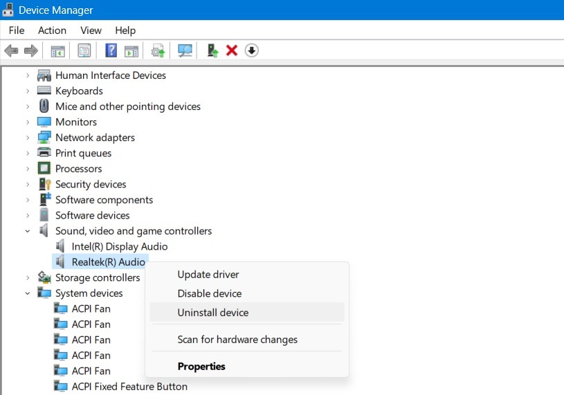
Task: Choose Disable device from context menu
Action: pos(247,293)
